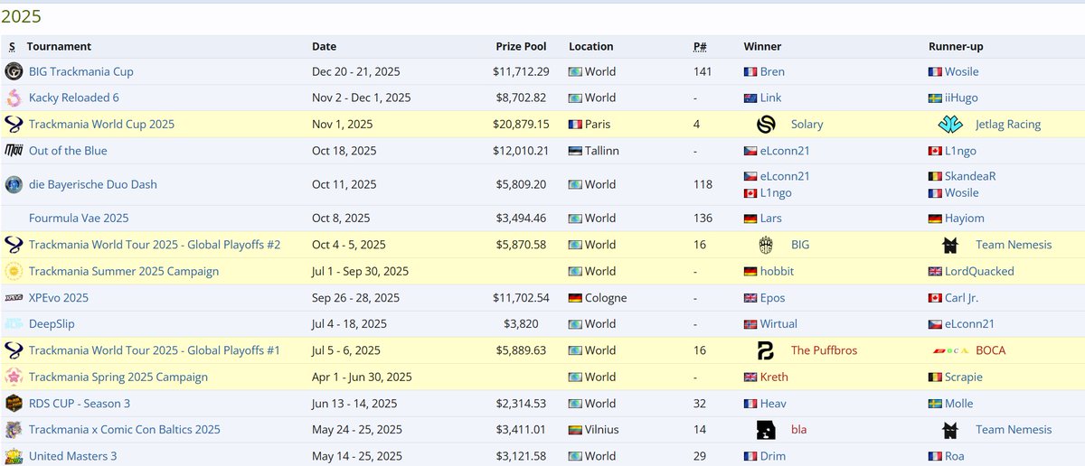Screen dimensions: 1085x466
Task: Click the United Masters 3 icon
Action: point(14,456)
